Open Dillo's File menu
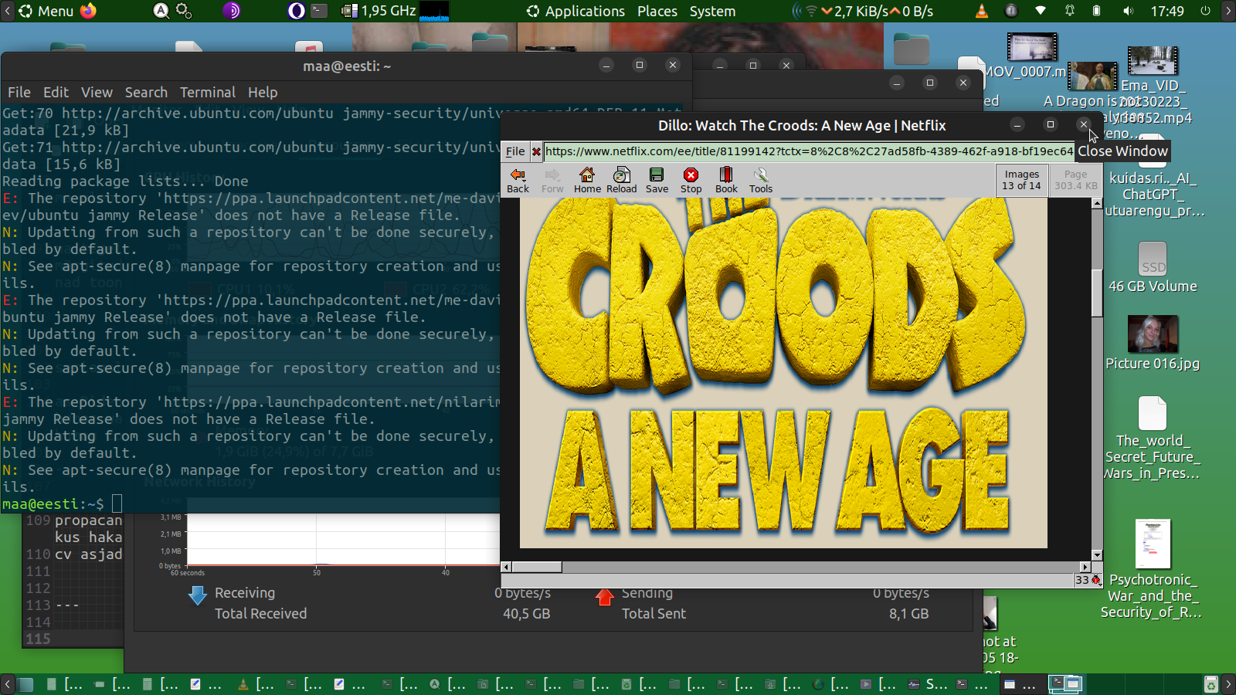 pos(515,152)
